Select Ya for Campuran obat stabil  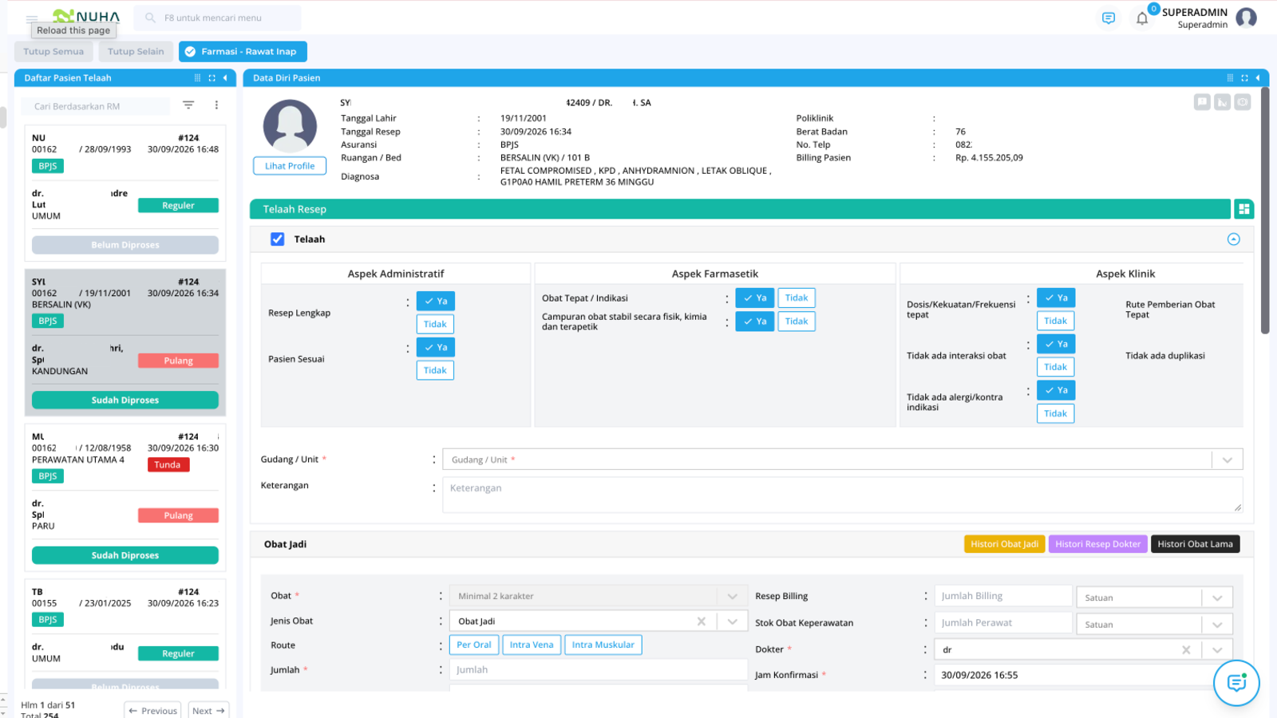[755, 322]
